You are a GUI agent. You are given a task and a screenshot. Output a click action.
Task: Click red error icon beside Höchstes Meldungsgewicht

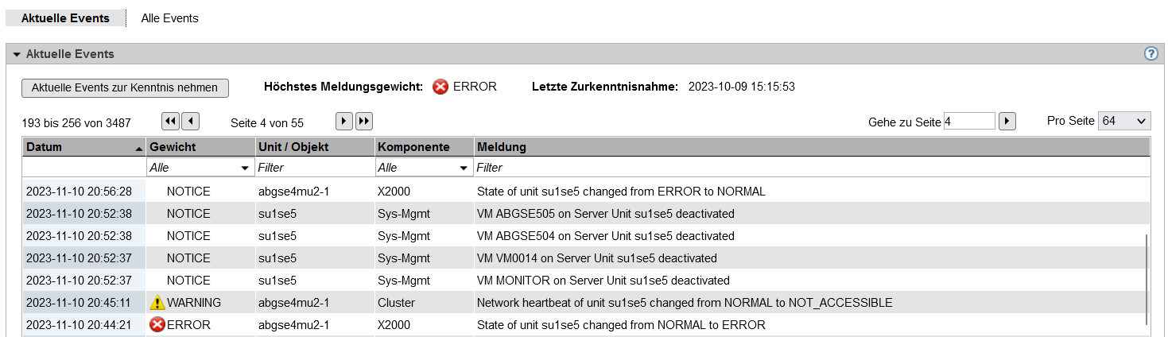click(x=440, y=87)
